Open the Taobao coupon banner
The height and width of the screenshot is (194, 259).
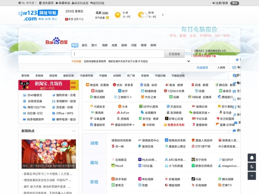tap(48, 85)
